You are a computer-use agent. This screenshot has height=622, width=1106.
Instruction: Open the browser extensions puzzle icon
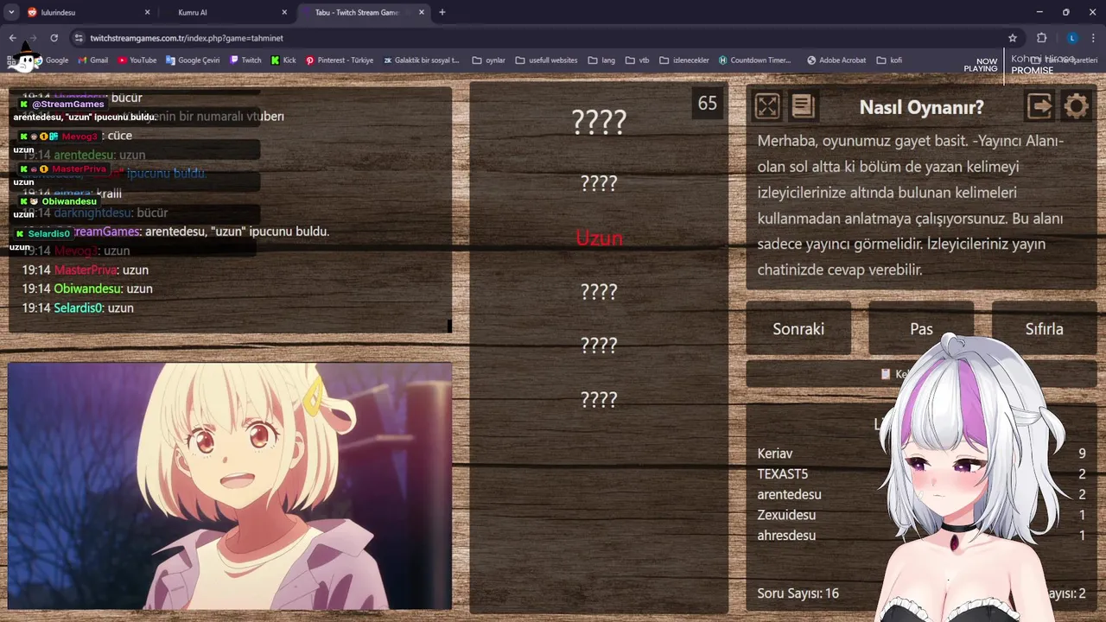pyautogui.click(x=1041, y=38)
